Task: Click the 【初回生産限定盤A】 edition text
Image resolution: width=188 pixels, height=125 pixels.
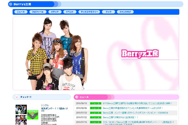Action: (48, 115)
